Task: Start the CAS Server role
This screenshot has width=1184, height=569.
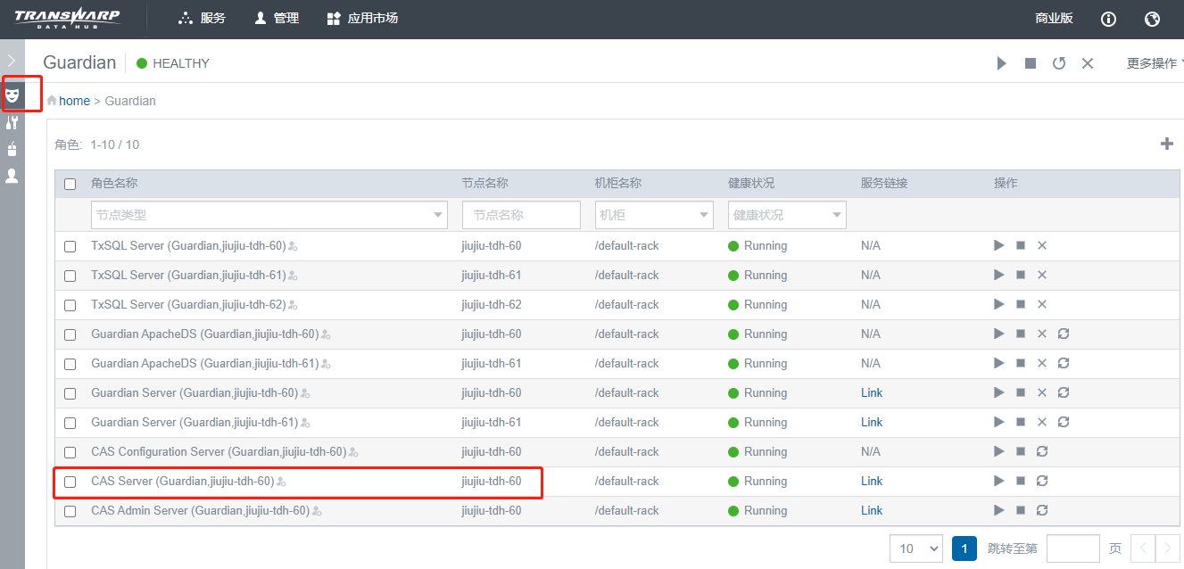Action: point(999,481)
